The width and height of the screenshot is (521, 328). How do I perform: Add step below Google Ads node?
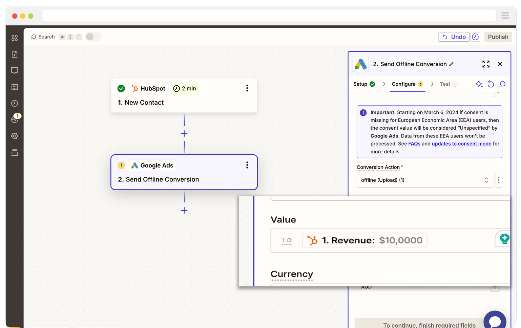pyautogui.click(x=184, y=211)
